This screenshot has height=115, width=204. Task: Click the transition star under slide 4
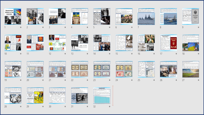pyautogui.click(x=87, y=27)
